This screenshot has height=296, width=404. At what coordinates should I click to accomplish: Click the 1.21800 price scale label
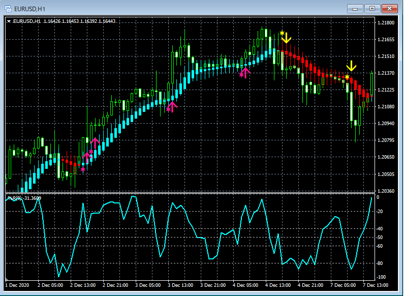pos(387,23)
